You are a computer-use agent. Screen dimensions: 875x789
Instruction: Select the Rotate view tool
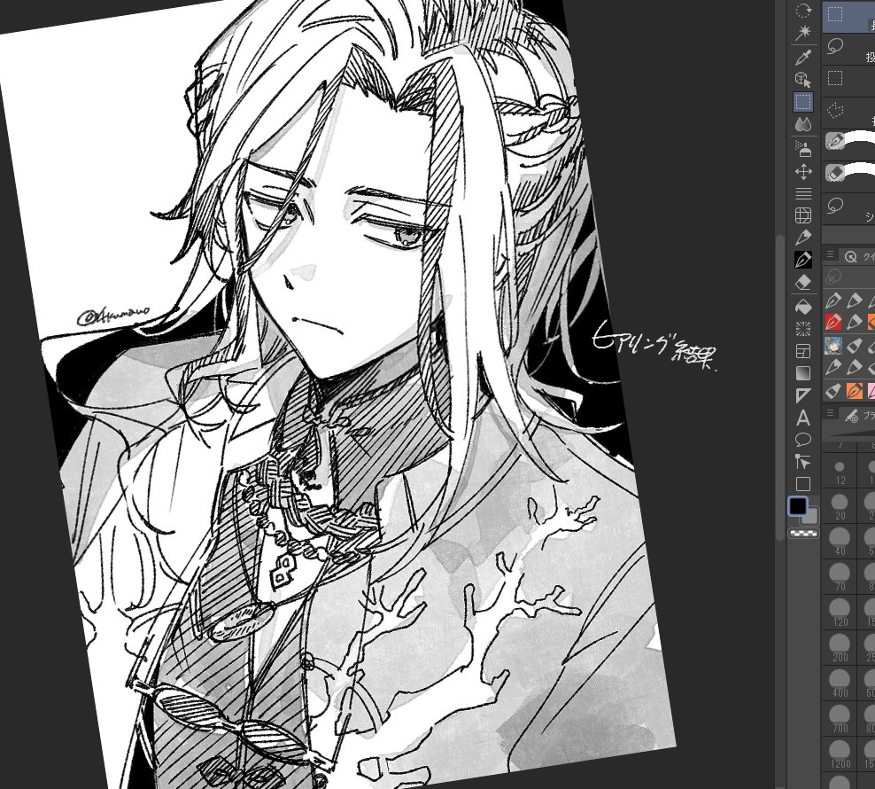tap(803, 11)
